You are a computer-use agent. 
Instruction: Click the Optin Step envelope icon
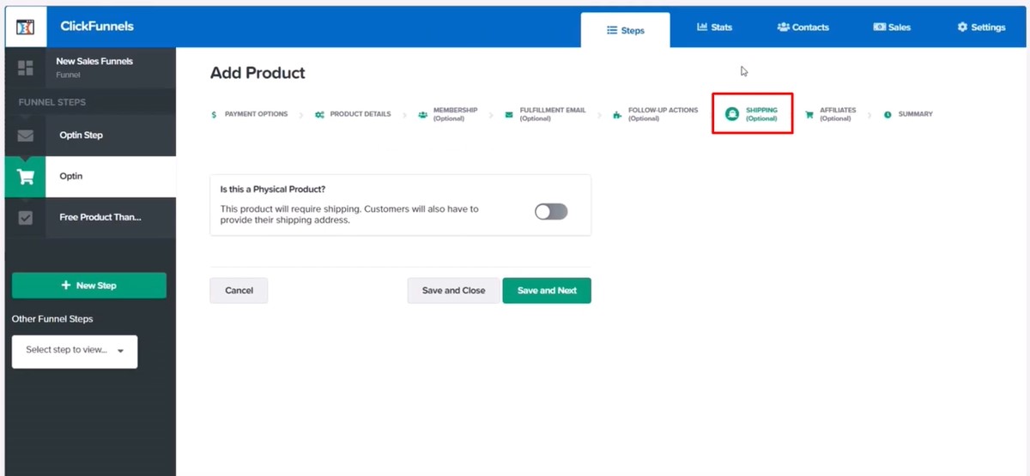coord(26,136)
